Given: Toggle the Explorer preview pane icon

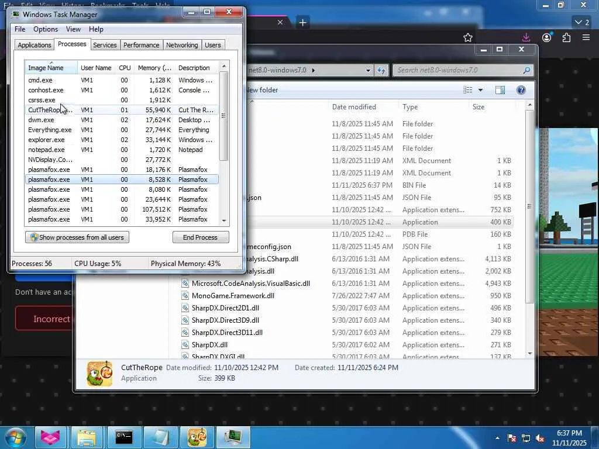Looking at the screenshot, I should click(500, 89).
